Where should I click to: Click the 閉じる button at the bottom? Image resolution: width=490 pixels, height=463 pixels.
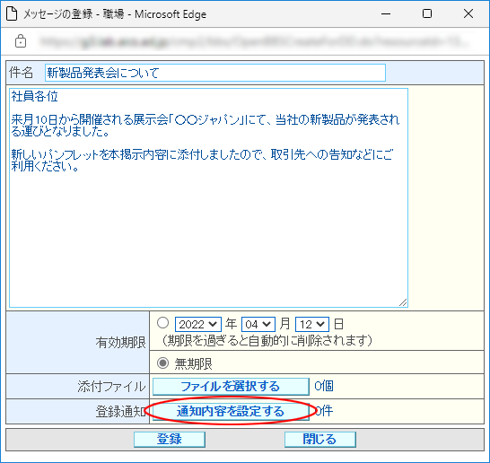pos(320,440)
